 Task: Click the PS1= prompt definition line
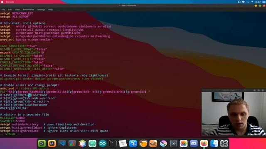[x=75, y=92]
